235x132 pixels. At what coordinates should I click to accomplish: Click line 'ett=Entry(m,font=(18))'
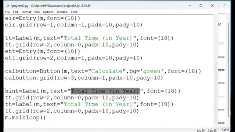tap(43, 51)
